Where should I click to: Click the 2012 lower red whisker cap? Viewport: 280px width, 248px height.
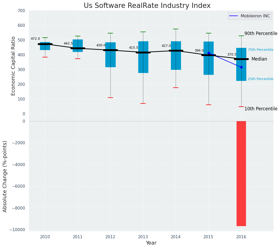[110, 98]
